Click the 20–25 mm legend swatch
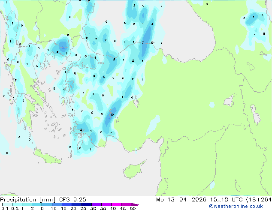 point(76,204)
